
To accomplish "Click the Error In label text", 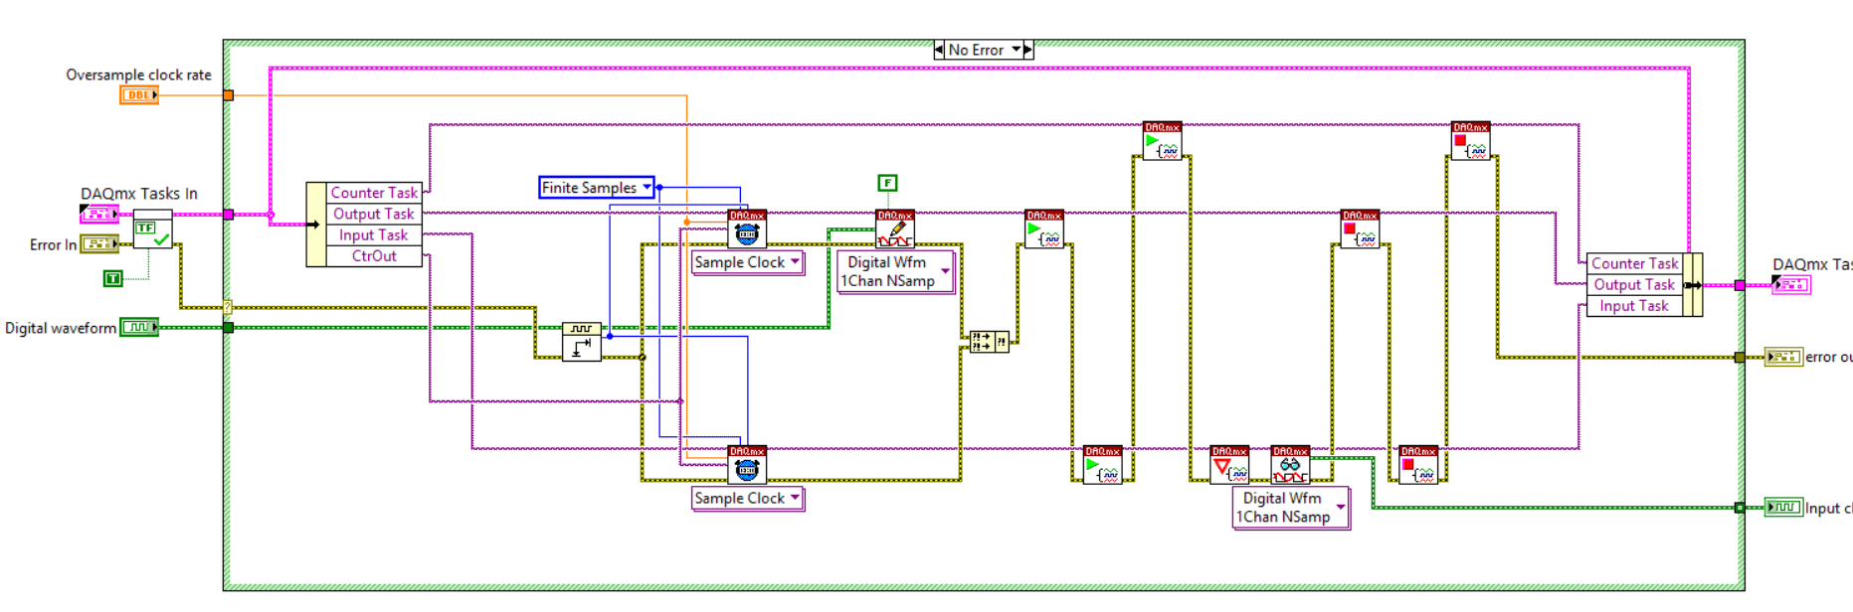I will tap(53, 244).
